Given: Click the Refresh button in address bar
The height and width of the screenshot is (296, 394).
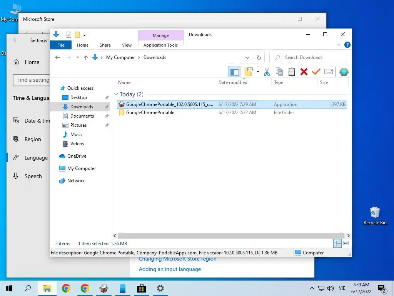Looking at the screenshot, I should [x=259, y=58].
